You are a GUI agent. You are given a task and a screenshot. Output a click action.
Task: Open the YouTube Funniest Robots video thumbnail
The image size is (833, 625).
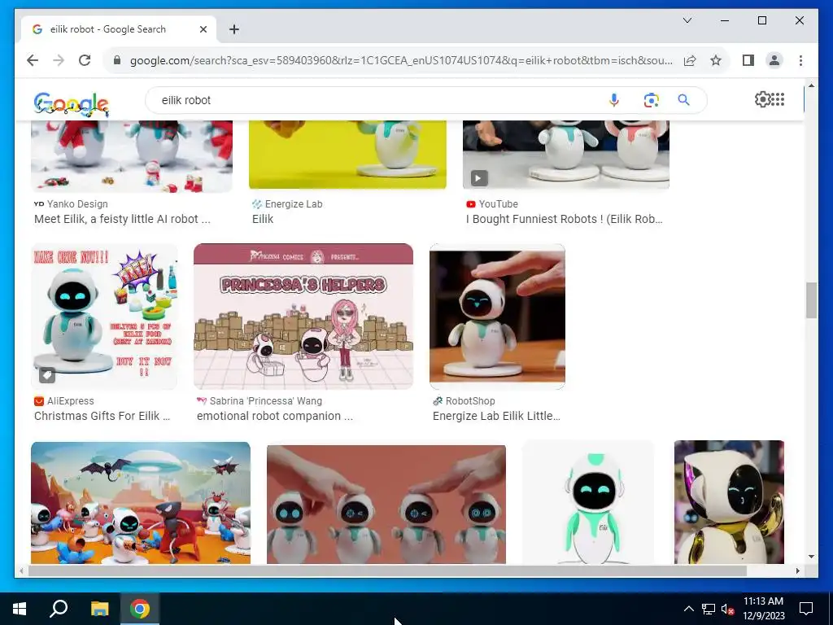566,154
